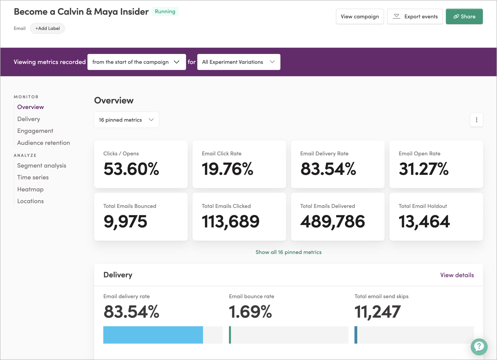Select the Email Open Rate card
497x360 pixels.
tap(436, 164)
